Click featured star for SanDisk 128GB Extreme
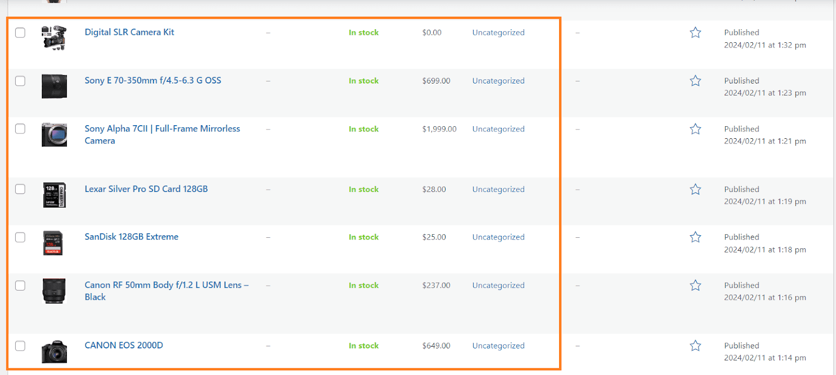 (695, 237)
